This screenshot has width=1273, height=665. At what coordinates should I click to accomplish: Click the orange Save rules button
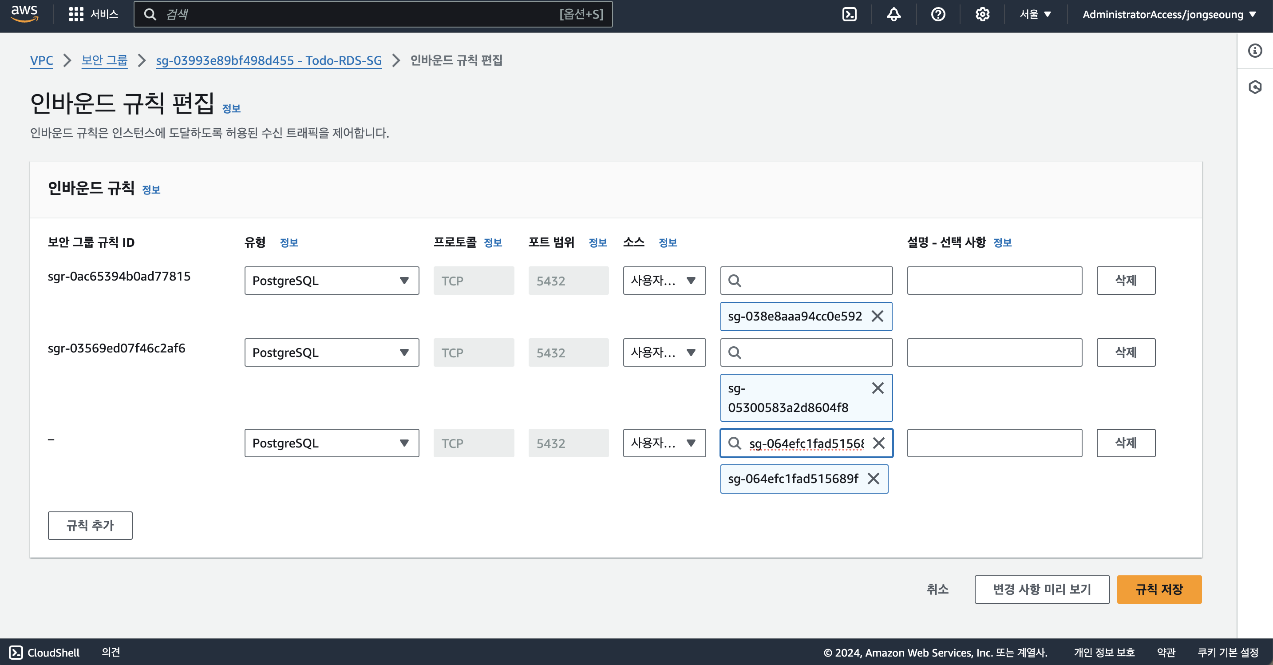click(x=1159, y=590)
